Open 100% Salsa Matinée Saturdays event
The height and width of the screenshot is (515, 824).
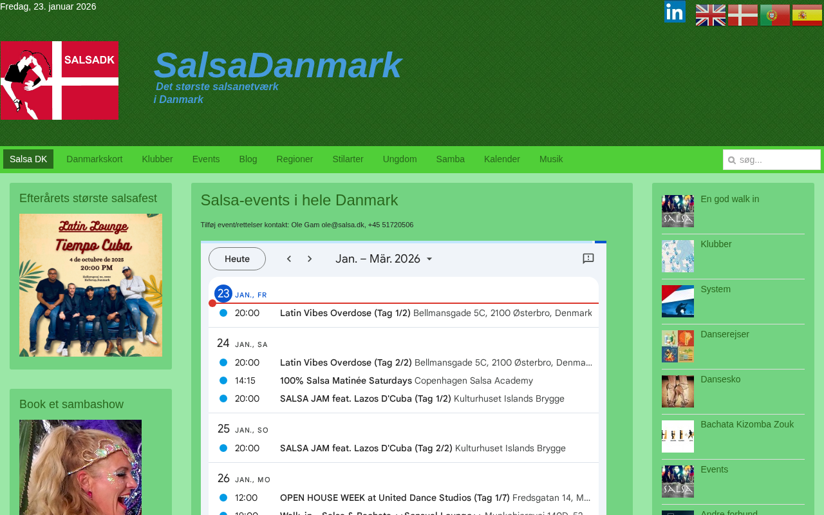coord(404,380)
